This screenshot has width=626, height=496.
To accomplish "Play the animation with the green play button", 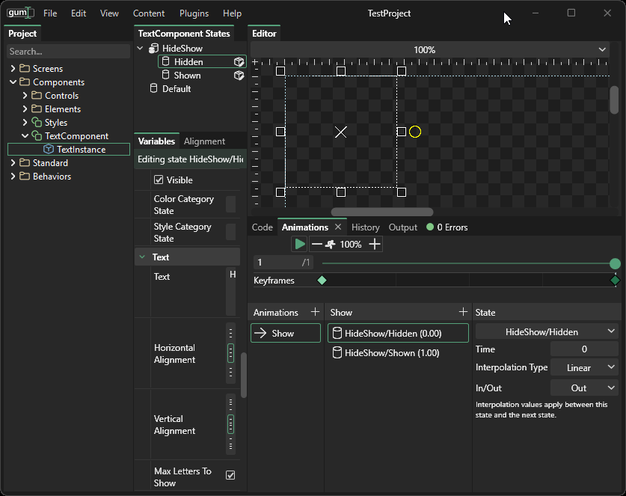I will pyautogui.click(x=299, y=244).
